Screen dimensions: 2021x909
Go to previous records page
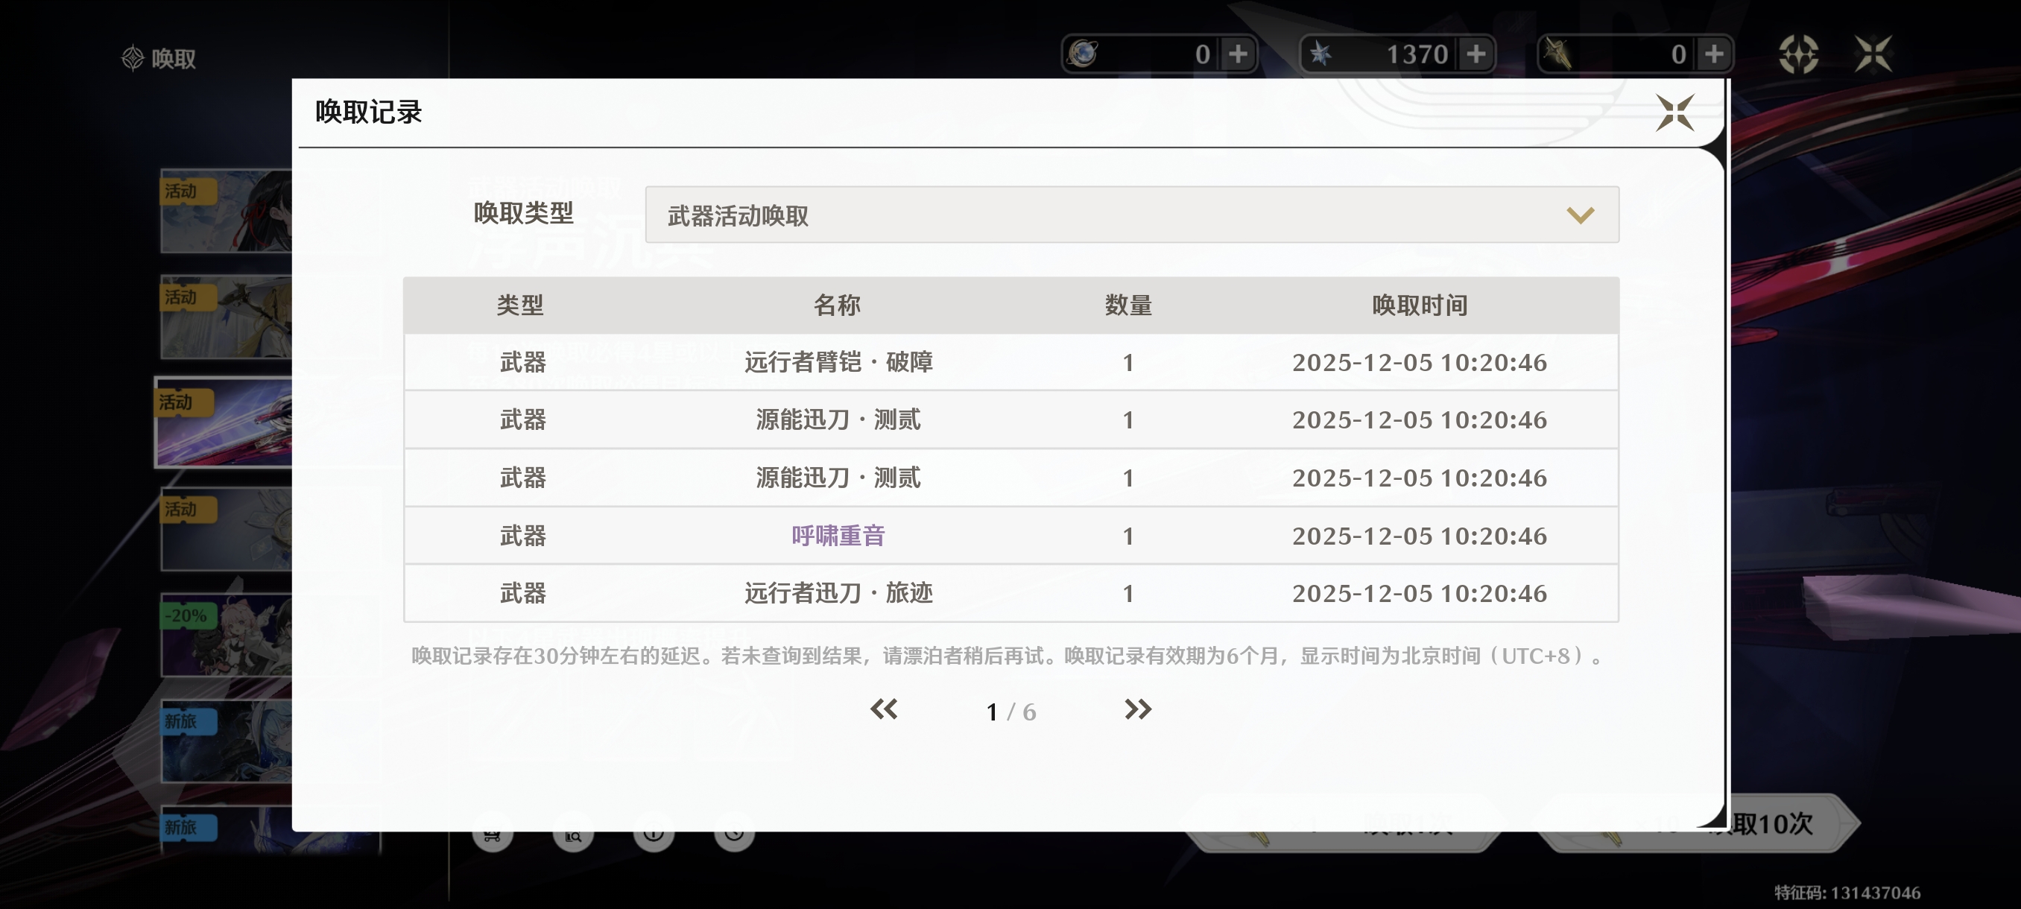coord(884,710)
